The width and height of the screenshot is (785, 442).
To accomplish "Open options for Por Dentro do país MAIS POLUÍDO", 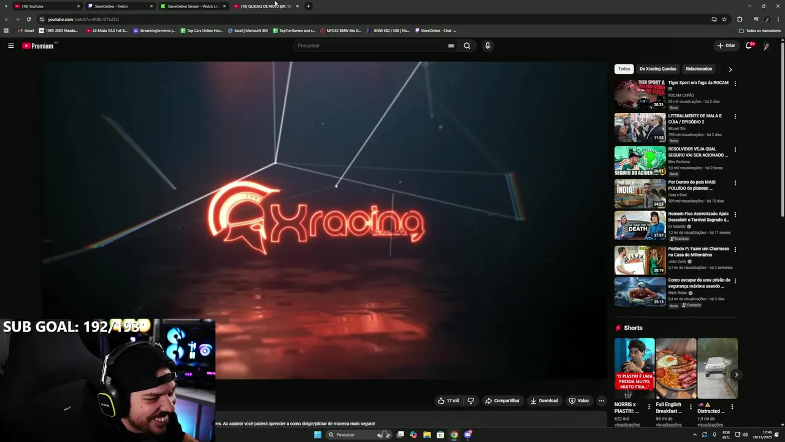I will click(x=735, y=183).
